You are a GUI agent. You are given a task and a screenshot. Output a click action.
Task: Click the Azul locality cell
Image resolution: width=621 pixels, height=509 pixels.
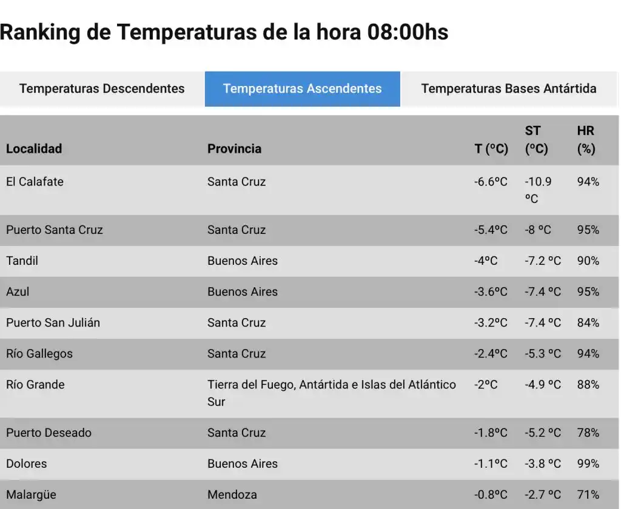[18, 291]
